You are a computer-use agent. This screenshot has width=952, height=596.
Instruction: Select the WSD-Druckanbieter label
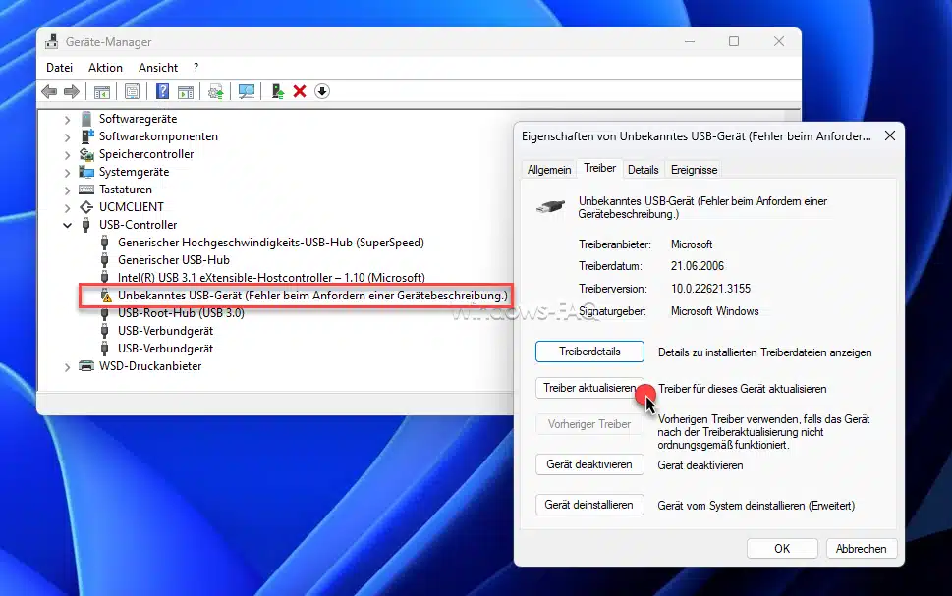pos(150,366)
